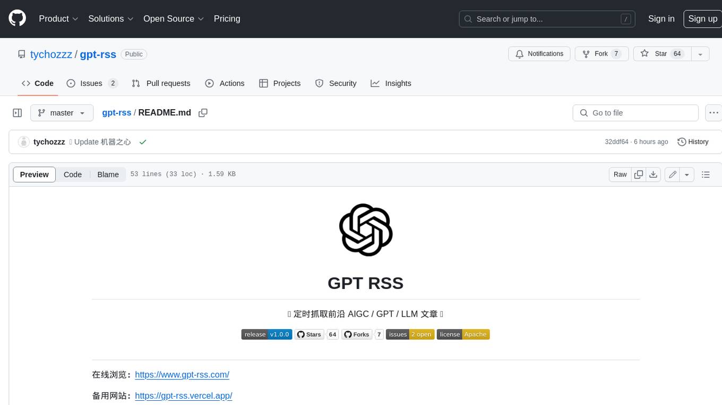
Task: Edit this file with pencil icon
Action: [673, 174]
